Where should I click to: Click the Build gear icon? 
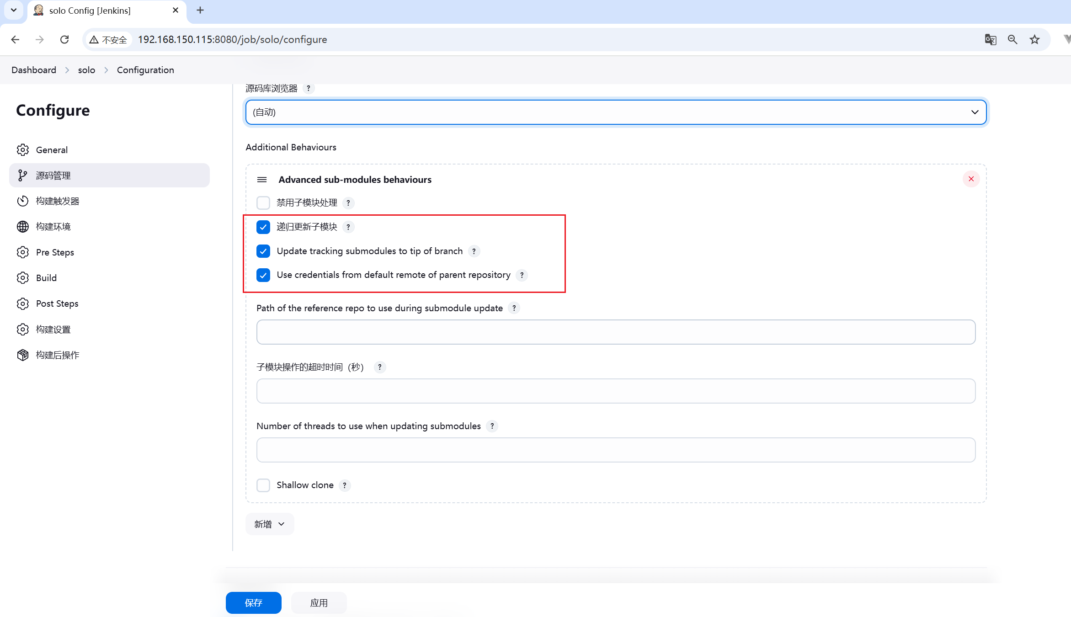[23, 278]
